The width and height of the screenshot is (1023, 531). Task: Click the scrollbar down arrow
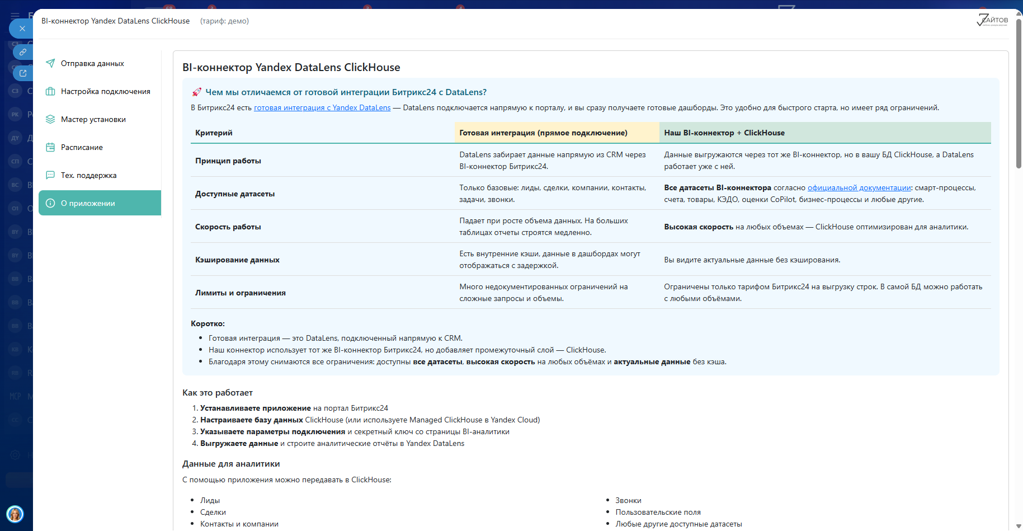coord(1019,527)
